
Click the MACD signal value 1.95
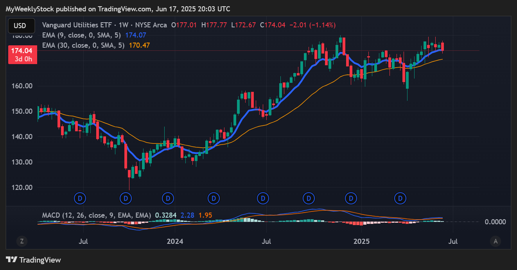(x=205, y=215)
